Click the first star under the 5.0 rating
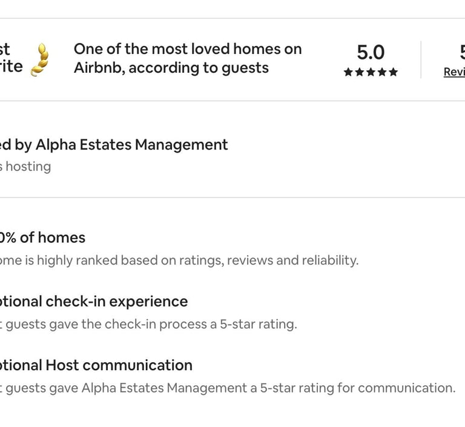This screenshot has width=465, height=427. click(x=348, y=72)
